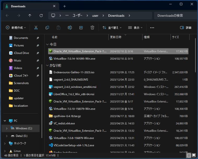Open a new tab with plus button
The image size is (198, 159).
(x=65, y=6)
